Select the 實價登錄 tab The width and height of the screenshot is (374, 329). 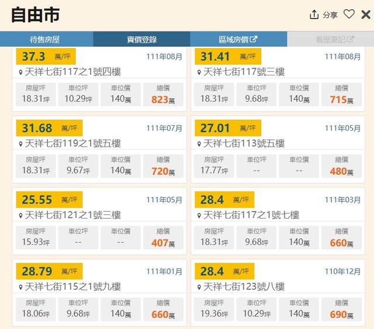click(141, 39)
